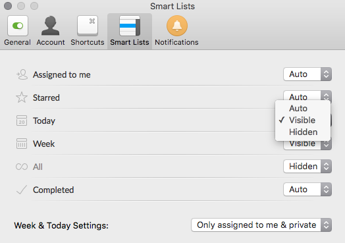Click the Assigned to me label
This screenshot has width=345, height=243.
tap(62, 75)
